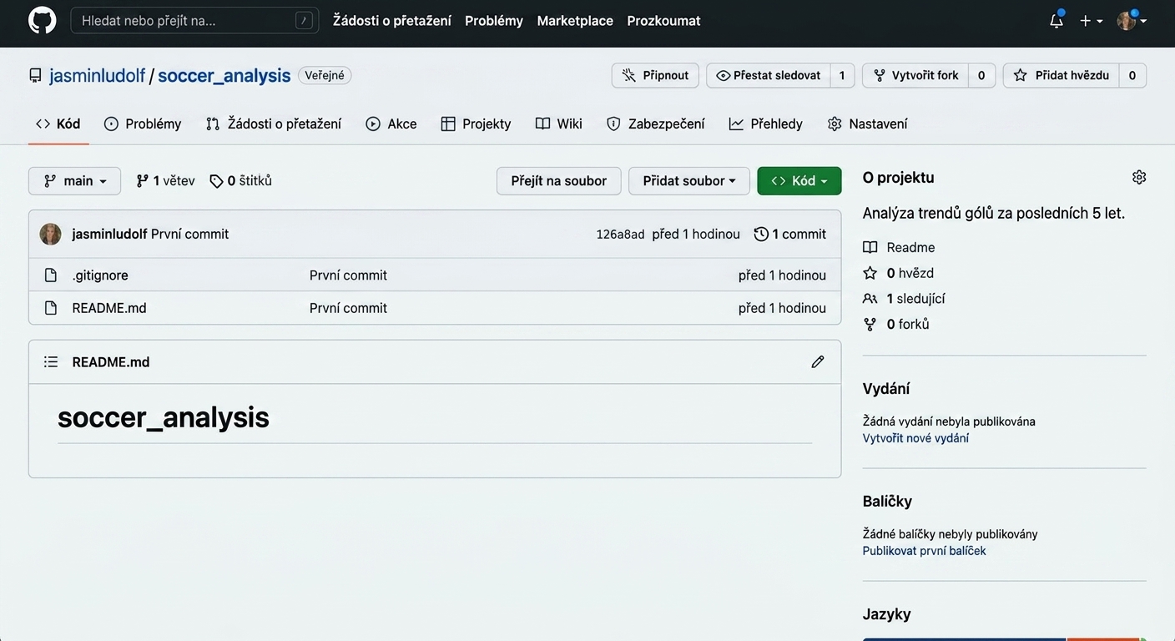This screenshot has height=641, width=1175.
Task: Go to 'Problémy' in top navigation
Action: (x=494, y=21)
